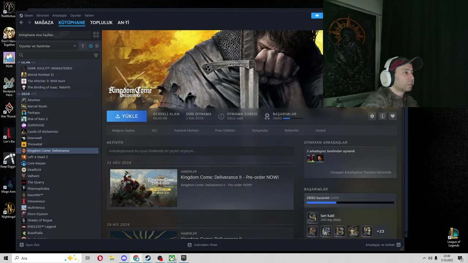This screenshot has width=468, height=263.
Task: Click the 28/82 achievements progress bar
Action: click(350, 202)
